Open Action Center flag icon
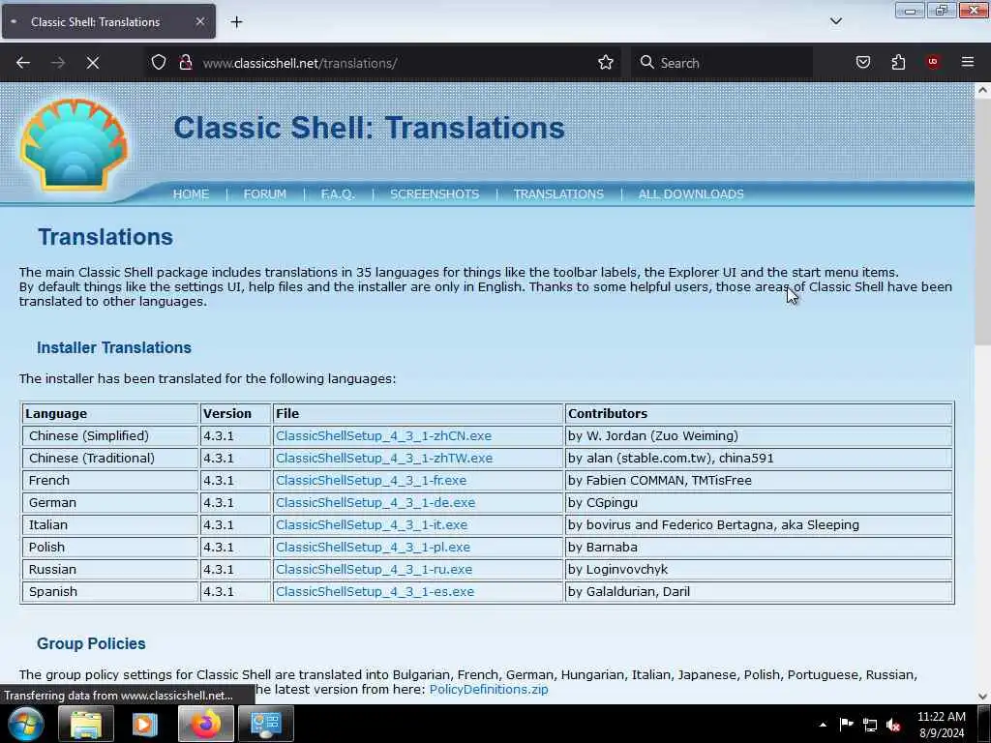This screenshot has width=991, height=743. 846,725
